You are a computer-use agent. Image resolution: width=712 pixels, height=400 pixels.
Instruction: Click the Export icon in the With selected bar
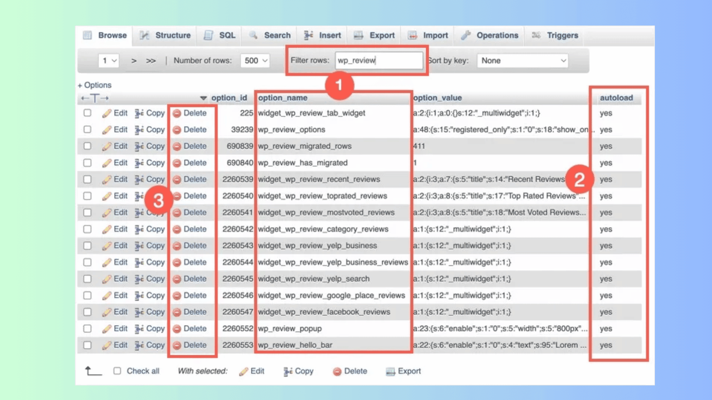click(390, 371)
